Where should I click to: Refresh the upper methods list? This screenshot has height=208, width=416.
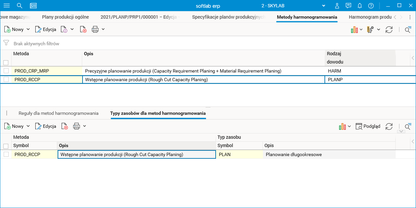tap(389, 30)
